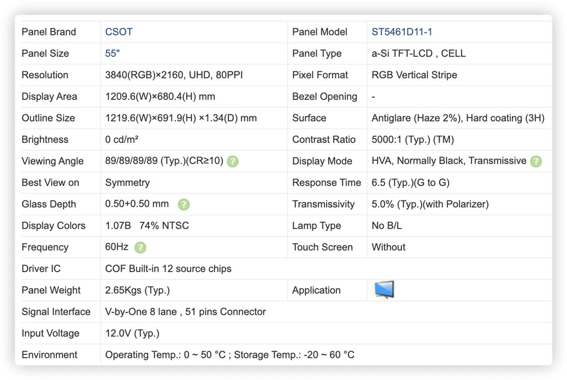Image resolution: width=567 pixels, height=380 pixels.
Task: Click the Application label
Action: click(x=316, y=290)
